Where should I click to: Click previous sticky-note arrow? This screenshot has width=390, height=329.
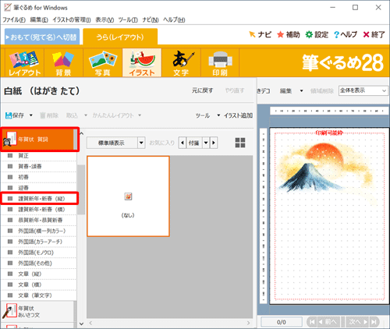click(183, 143)
